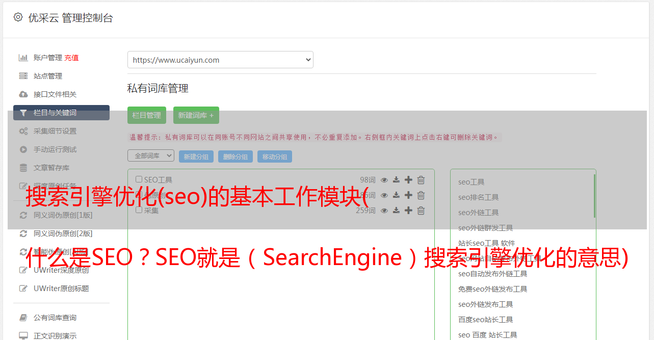Click refresh icon of 同义词伪原创[1版]
654x340 pixels.
point(23,215)
